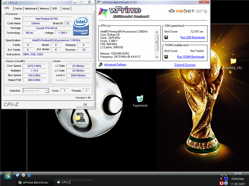Switch to the Cache tab in CPU-Z
249x186 pixels.
(x=18, y=9)
